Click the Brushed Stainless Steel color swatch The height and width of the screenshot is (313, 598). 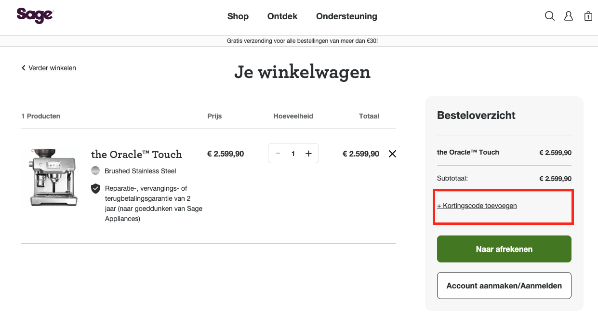point(95,171)
